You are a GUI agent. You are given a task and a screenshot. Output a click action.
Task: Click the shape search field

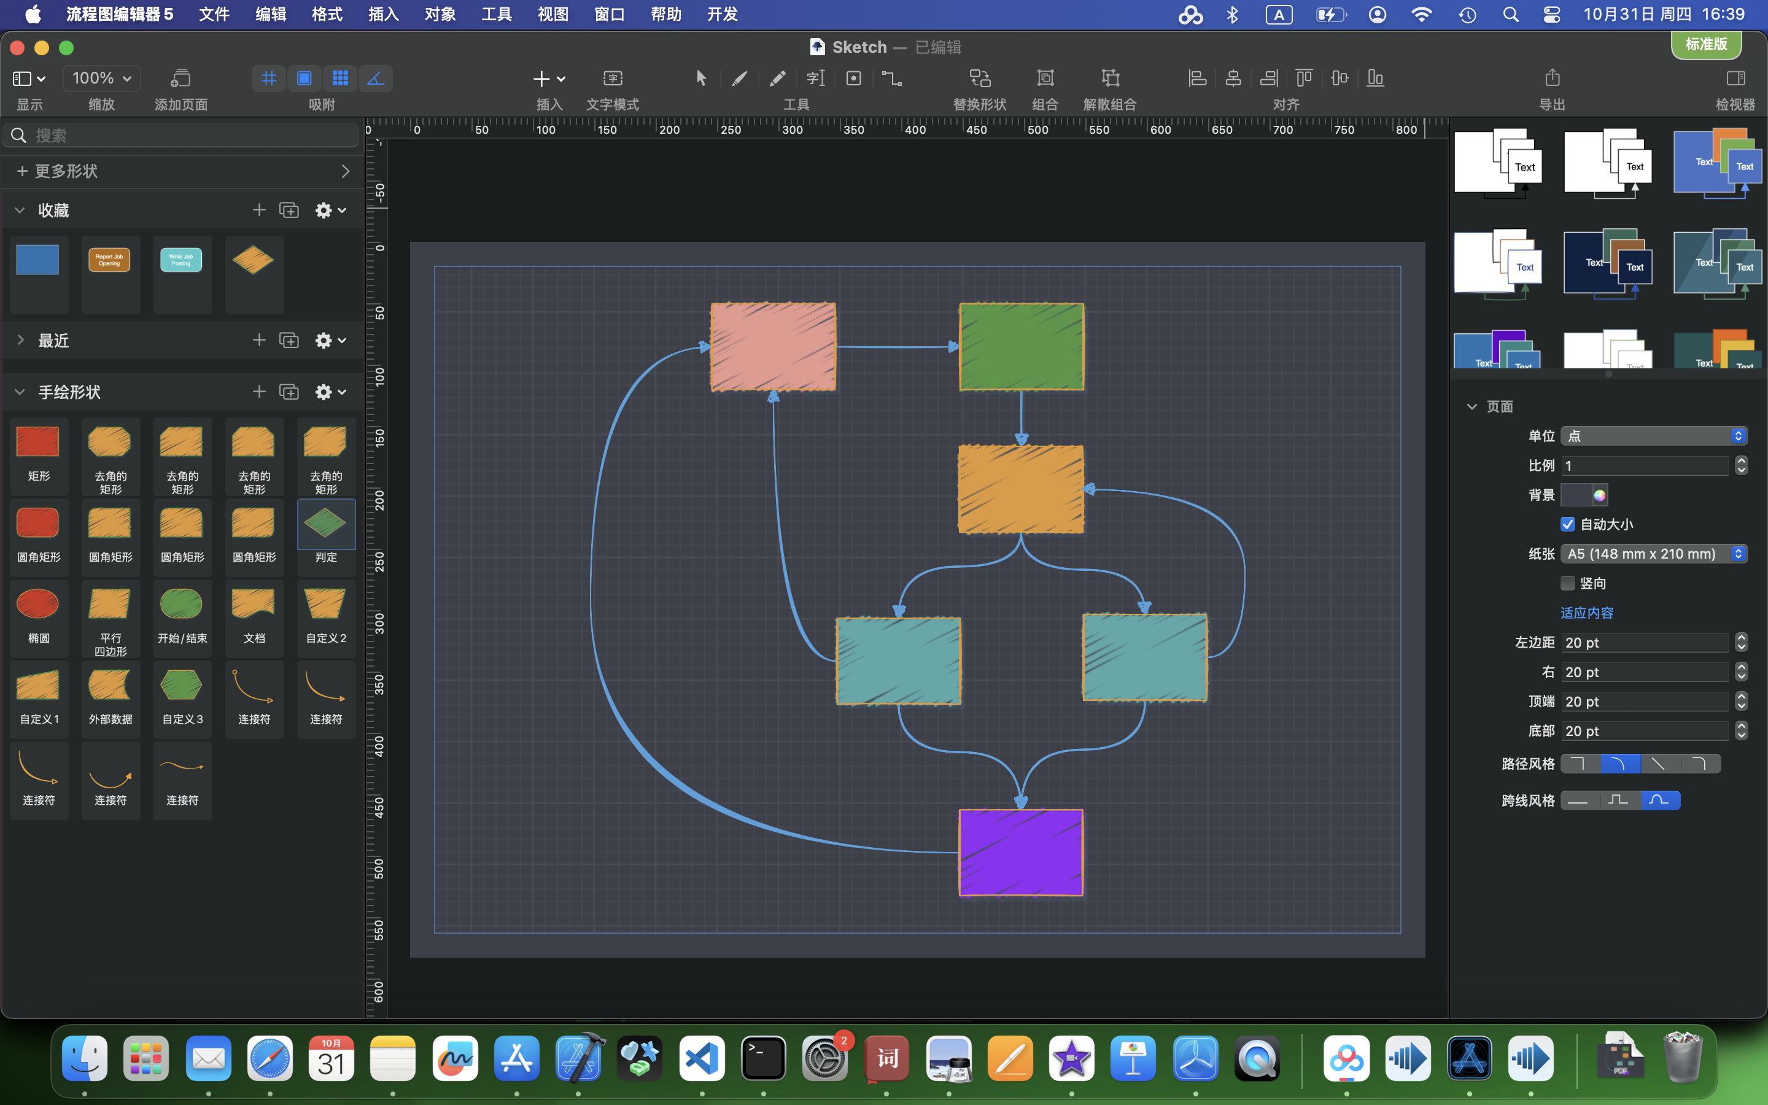coord(182,135)
